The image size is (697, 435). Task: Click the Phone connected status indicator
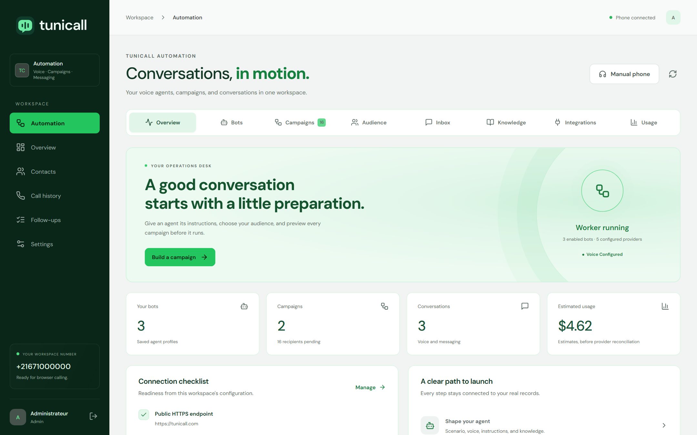632,17
